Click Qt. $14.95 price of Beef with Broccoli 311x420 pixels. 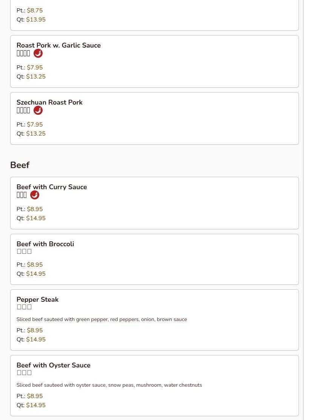[x=35, y=274]
